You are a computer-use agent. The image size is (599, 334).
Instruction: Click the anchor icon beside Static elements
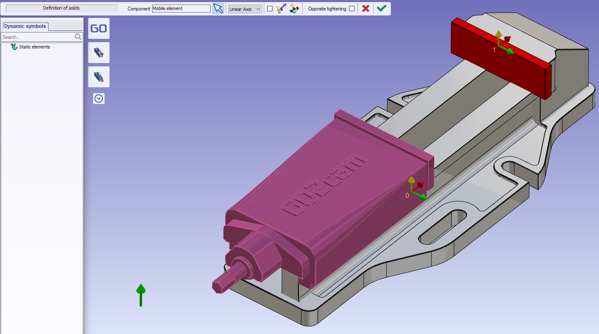coord(14,47)
